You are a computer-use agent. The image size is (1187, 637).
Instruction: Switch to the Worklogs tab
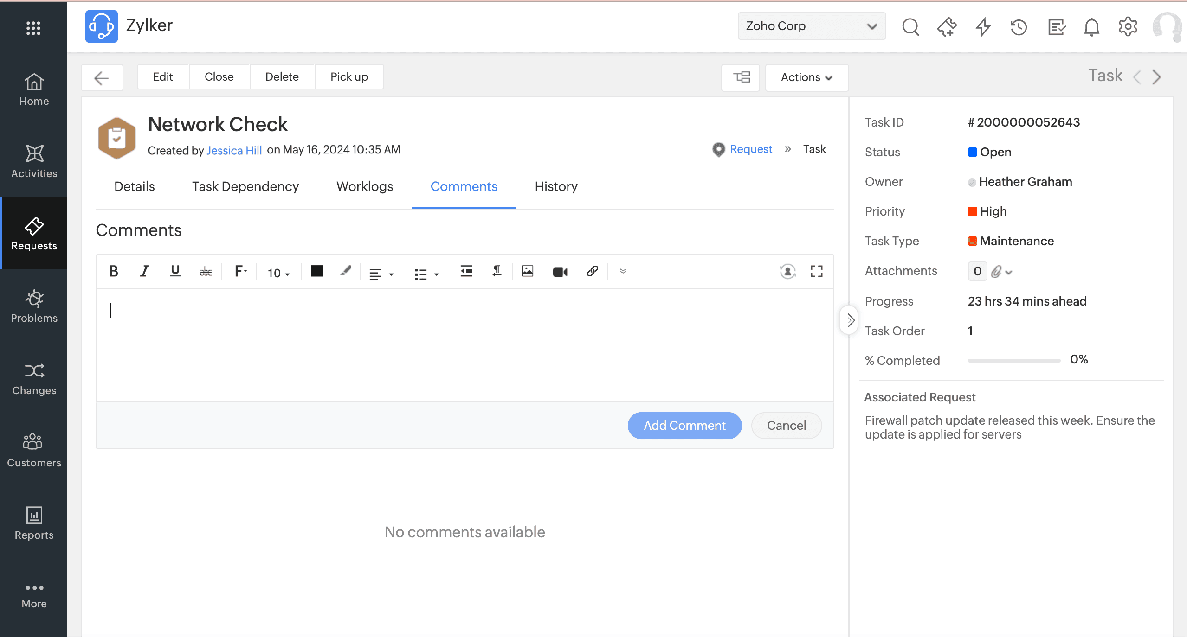[x=364, y=186]
